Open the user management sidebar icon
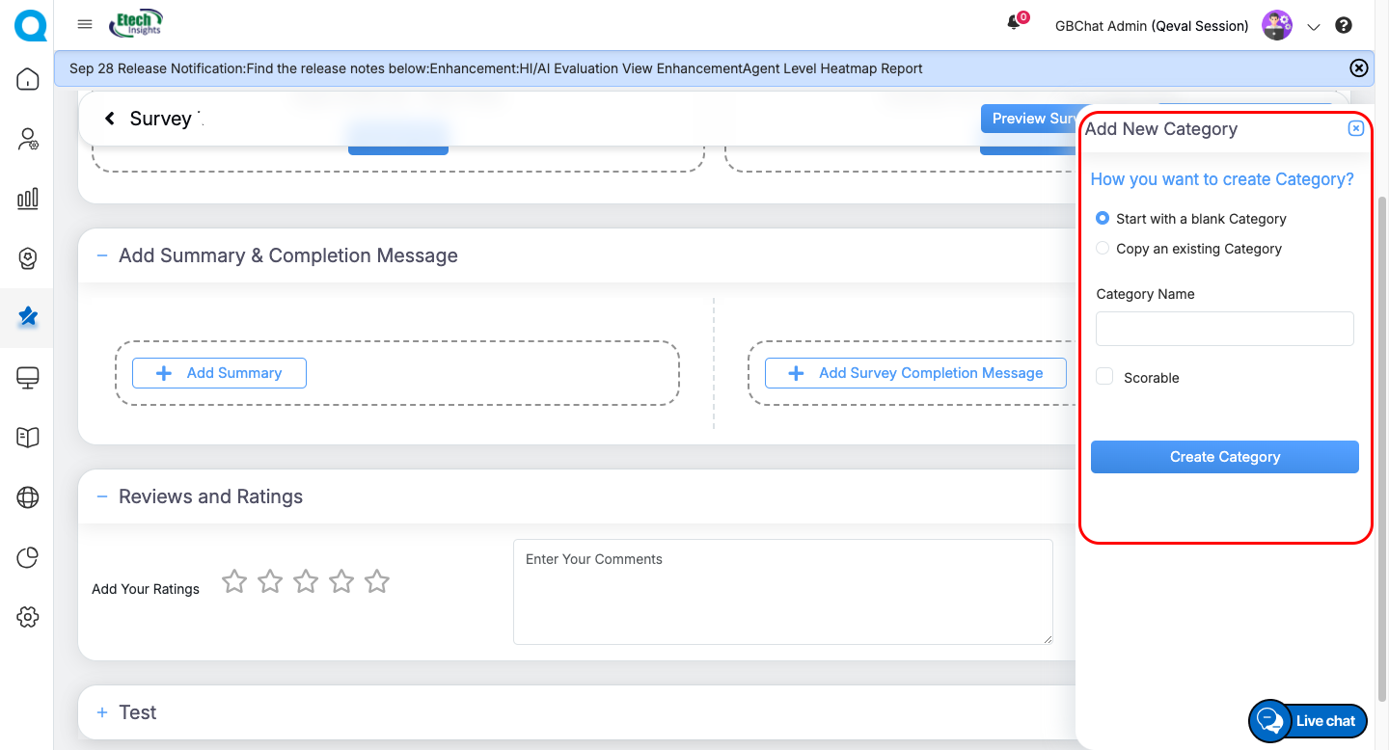 [x=28, y=140]
